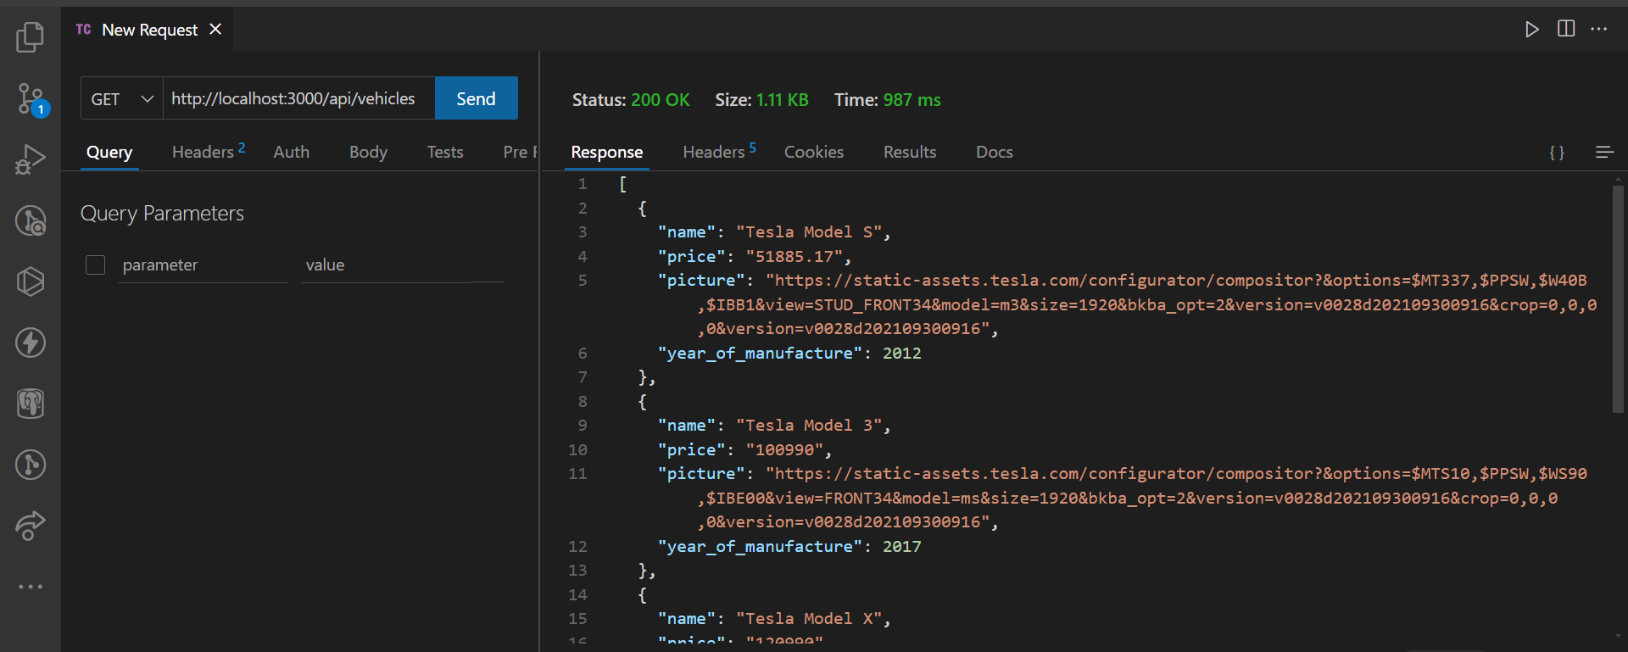Click the Status 200 OK text
1628x652 pixels.
(x=631, y=100)
